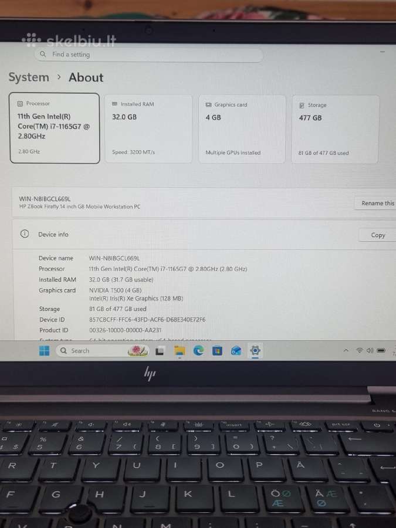Click the battery status icon
Image resolution: width=396 pixels, height=528 pixels.
point(381,351)
